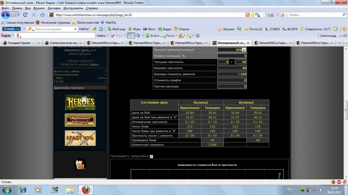
Task: Click the RSS feed icon in address bar
Action: click(x=247, y=15)
